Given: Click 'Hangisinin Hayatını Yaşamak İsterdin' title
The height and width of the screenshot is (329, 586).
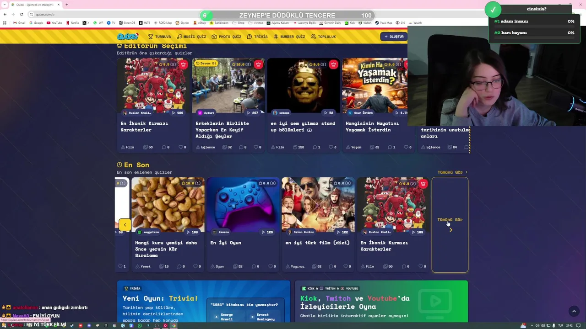Looking at the screenshot, I should click(372, 127).
